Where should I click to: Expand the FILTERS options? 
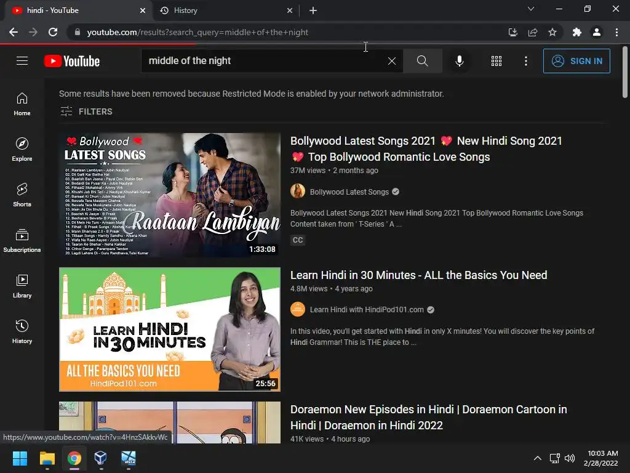click(86, 111)
